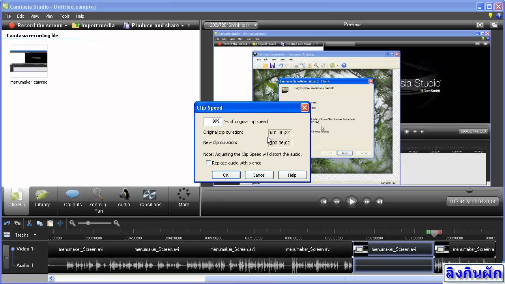
Task: Click the Video 1 track indicator dot
Action: pos(13,249)
